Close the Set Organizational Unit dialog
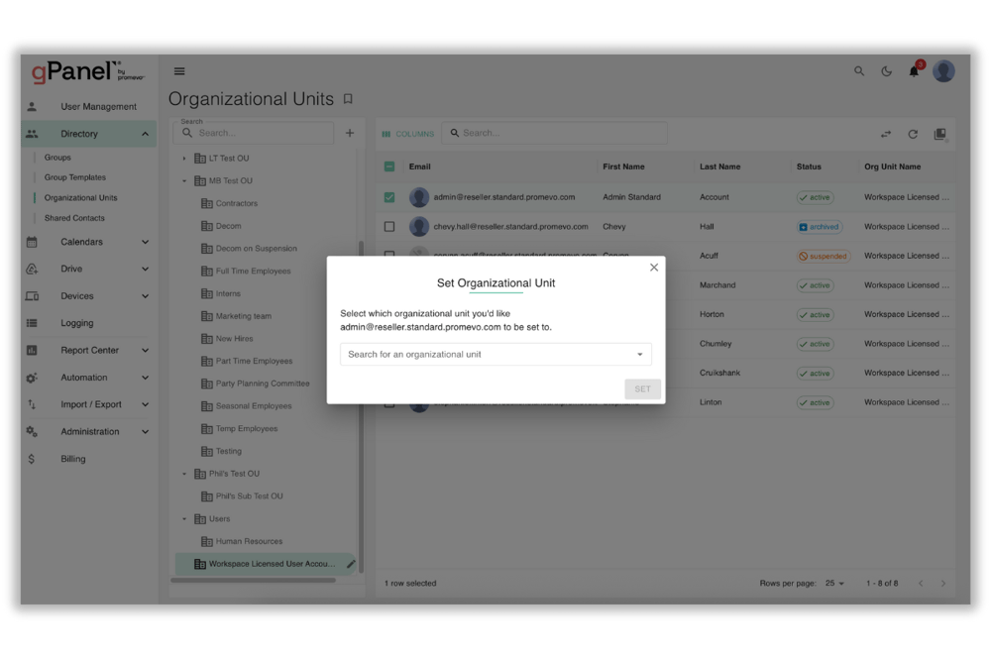This screenshot has height=659, width=991. [654, 268]
